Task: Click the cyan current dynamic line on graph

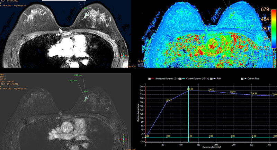Action: [x=188, y=114]
